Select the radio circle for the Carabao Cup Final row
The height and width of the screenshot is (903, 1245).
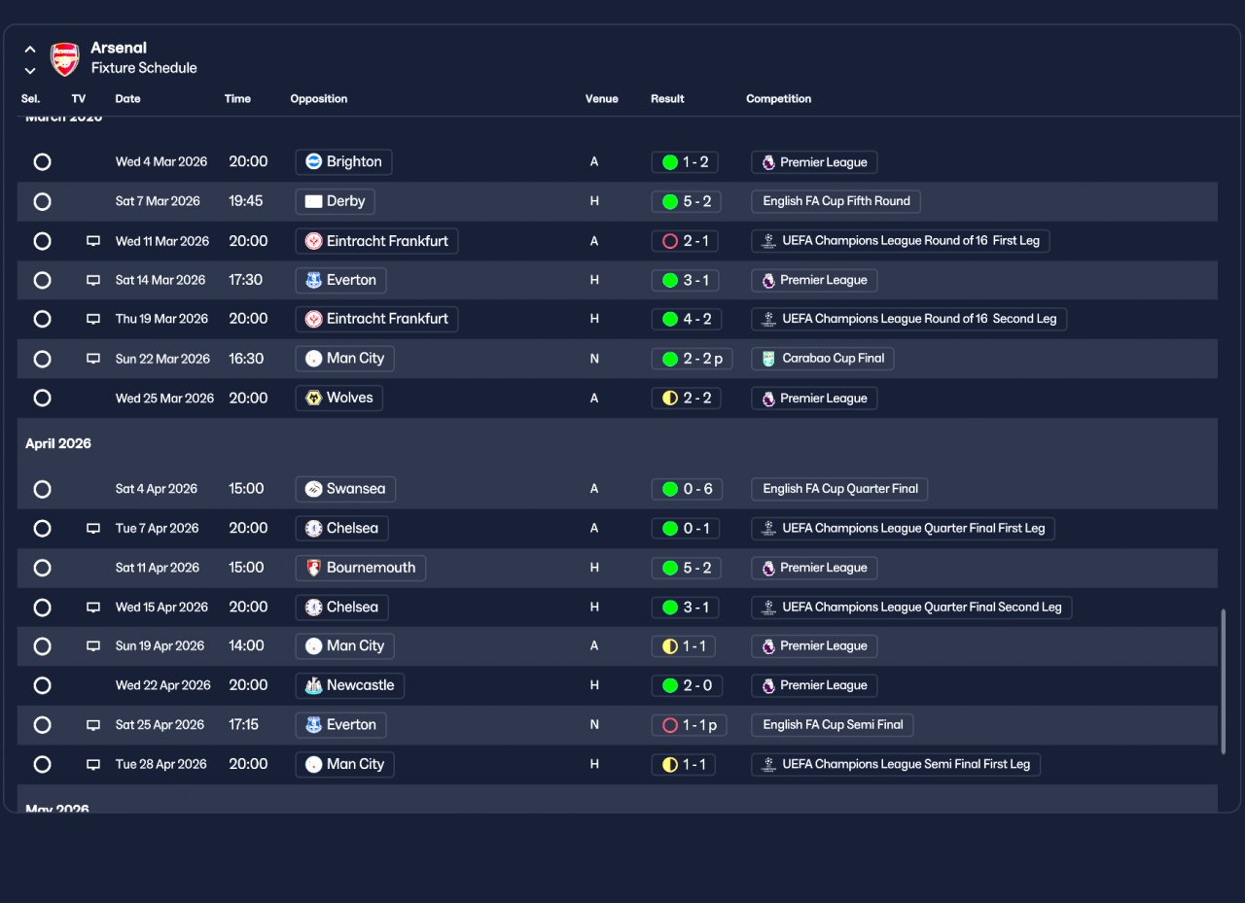tap(42, 359)
